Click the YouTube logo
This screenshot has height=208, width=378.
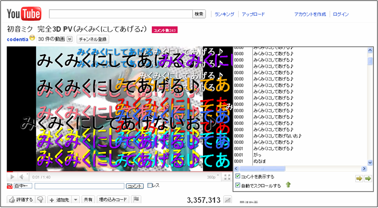click(24, 14)
